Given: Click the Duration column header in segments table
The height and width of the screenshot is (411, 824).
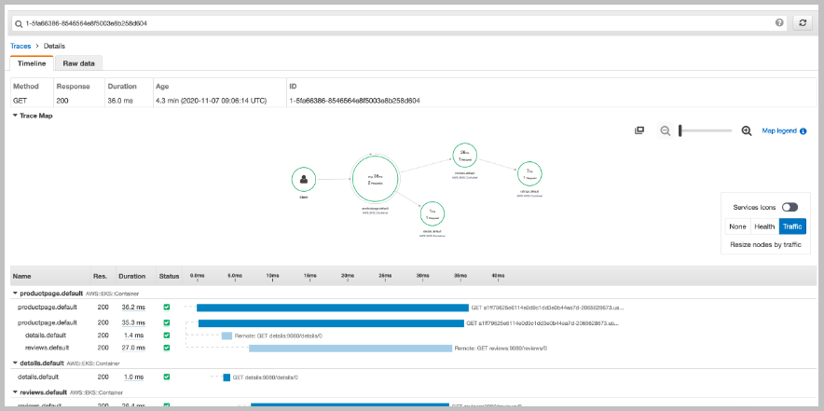Looking at the screenshot, I should click(x=132, y=276).
